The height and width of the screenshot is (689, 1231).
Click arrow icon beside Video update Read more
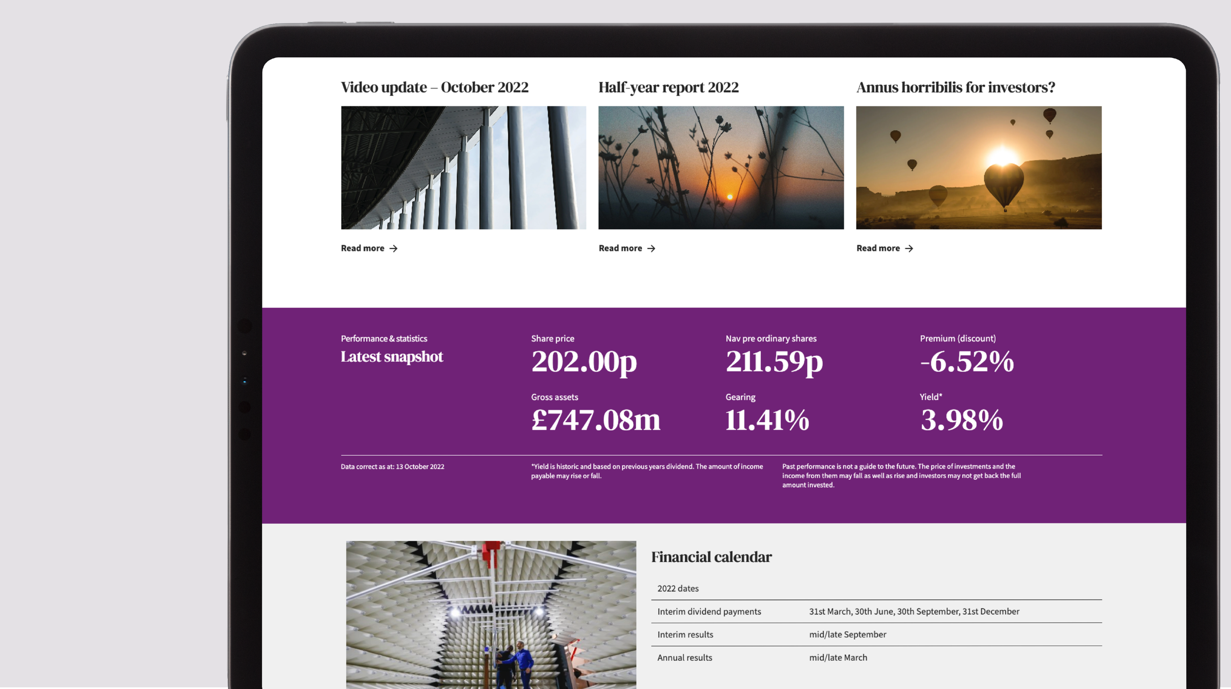[x=393, y=249]
